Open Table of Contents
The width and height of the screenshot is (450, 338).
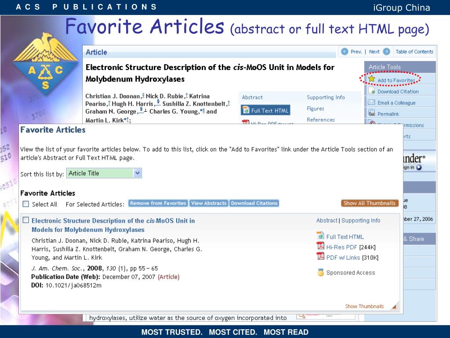coord(414,52)
